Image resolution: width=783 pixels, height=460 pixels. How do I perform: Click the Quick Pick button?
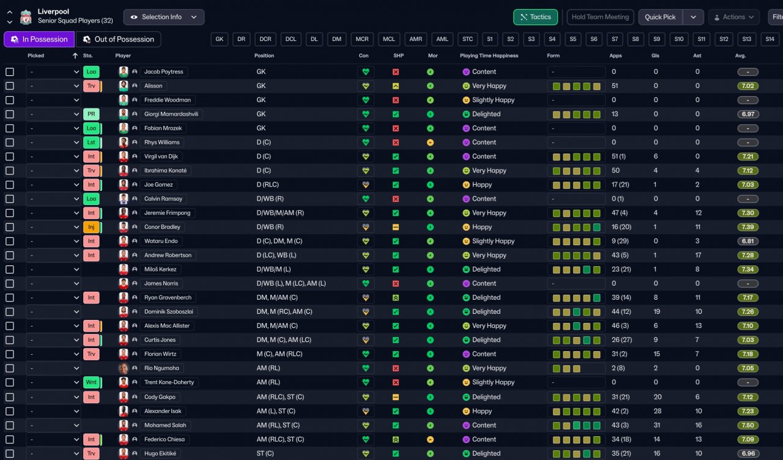pyautogui.click(x=661, y=17)
